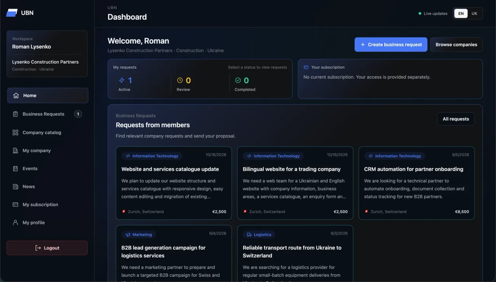Image resolution: width=496 pixels, height=282 pixels.
Task: Click the Active requests lightning icon
Action: tap(122, 80)
